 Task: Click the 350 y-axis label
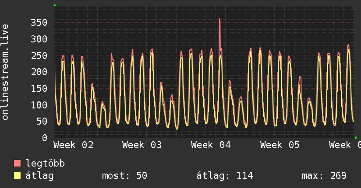39,23
